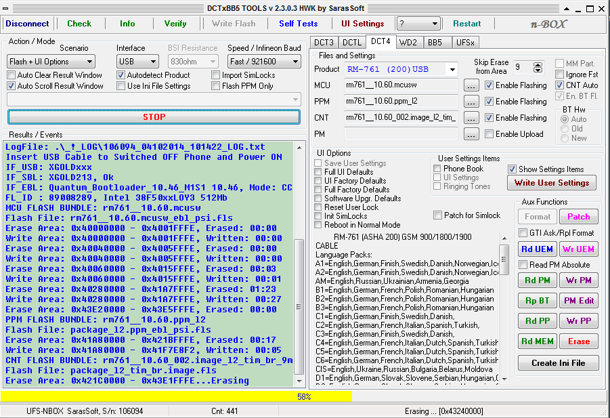Open the Interface USB dropdown
Screen dimensions: 610x418
pos(137,62)
